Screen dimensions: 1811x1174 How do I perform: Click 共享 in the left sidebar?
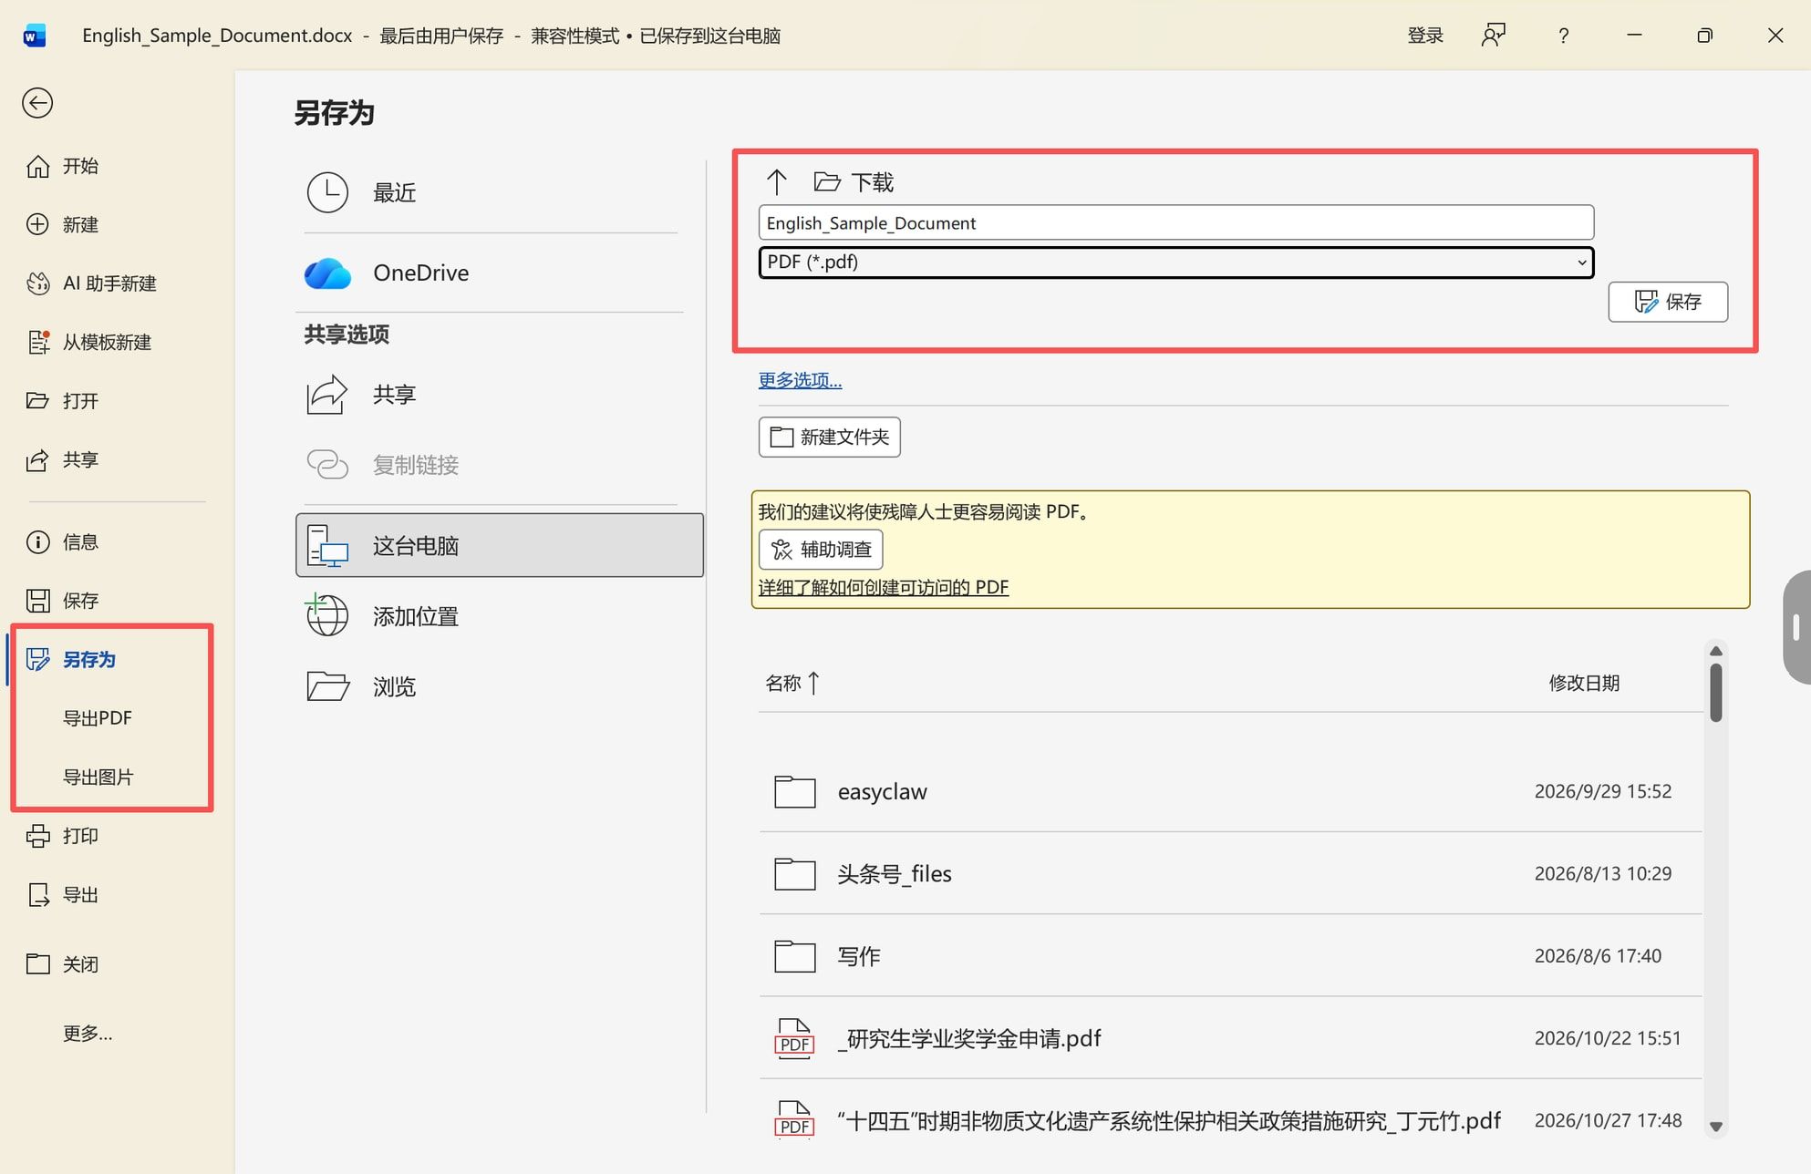62,459
